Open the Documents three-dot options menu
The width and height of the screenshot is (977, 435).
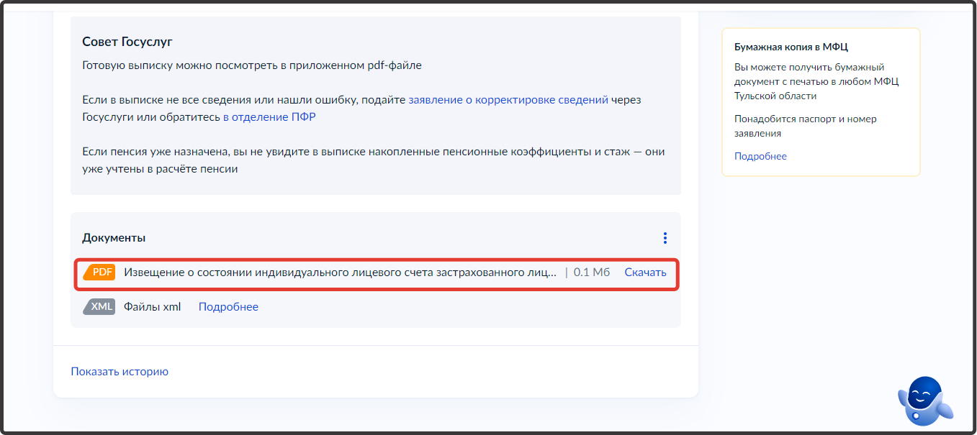665,238
